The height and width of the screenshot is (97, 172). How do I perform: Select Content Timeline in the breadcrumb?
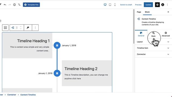point(28,95)
